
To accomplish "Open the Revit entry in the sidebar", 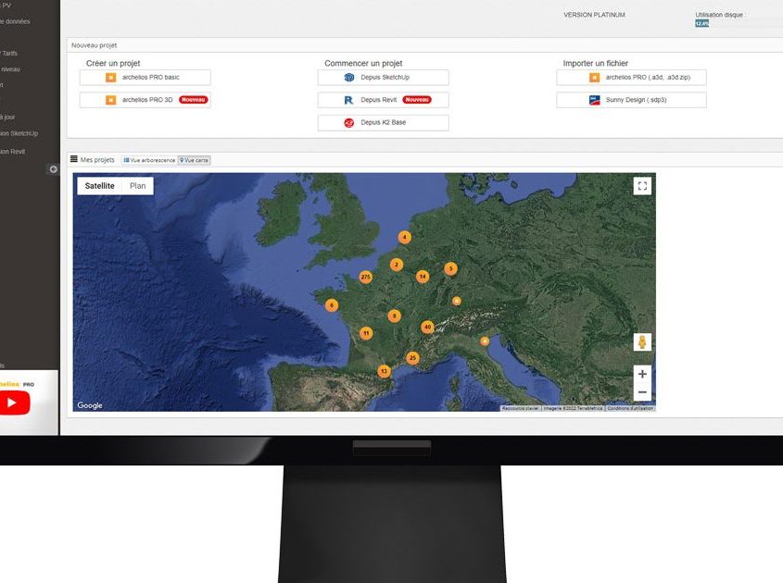I will click(12, 152).
